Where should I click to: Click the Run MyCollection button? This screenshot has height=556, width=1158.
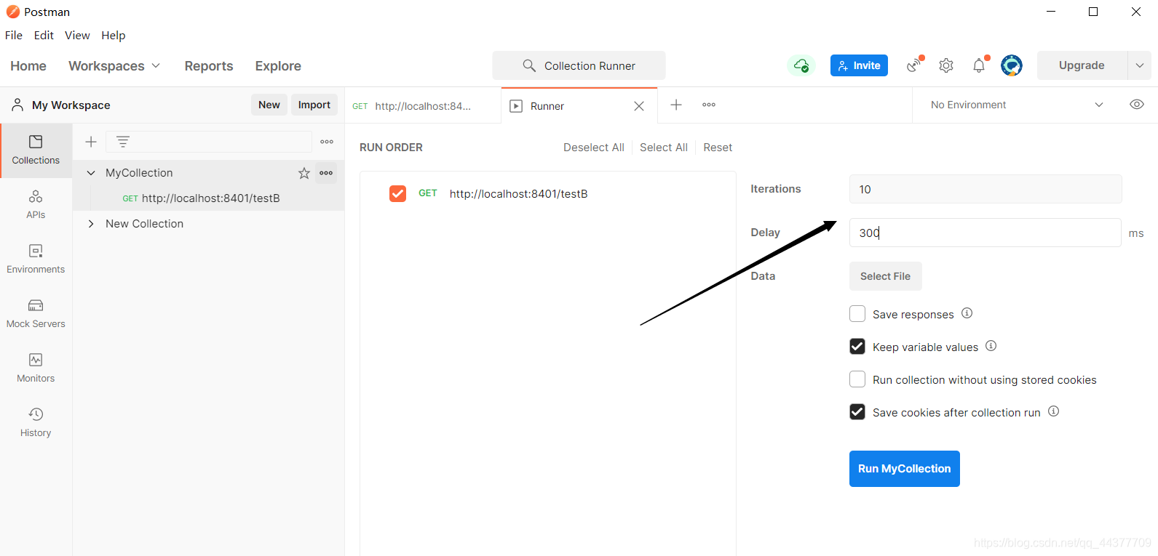905,469
